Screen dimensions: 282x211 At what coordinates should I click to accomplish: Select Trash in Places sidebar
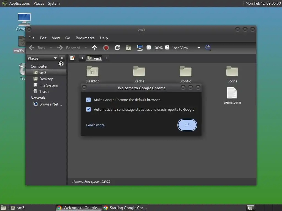point(46,91)
